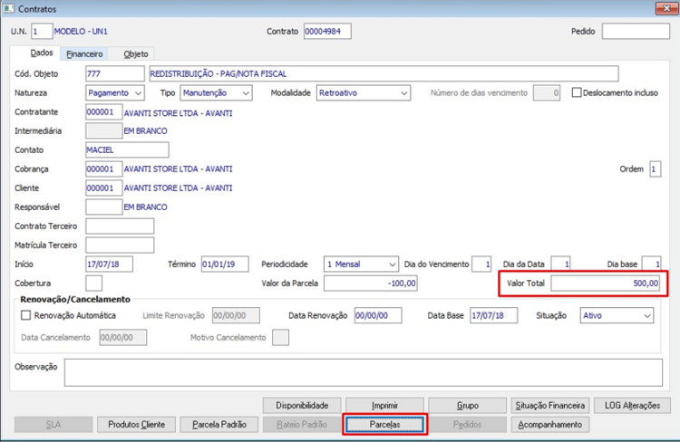Expand the Tipo dropdown showing Manutenção
This screenshot has height=442, width=680.
pyautogui.click(x=216, y=92)
